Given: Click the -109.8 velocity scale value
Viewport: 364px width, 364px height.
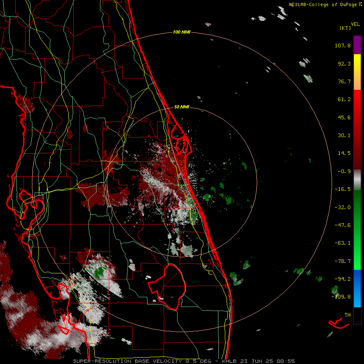Looking at the screenshot, I should click(x=341, y=297).
